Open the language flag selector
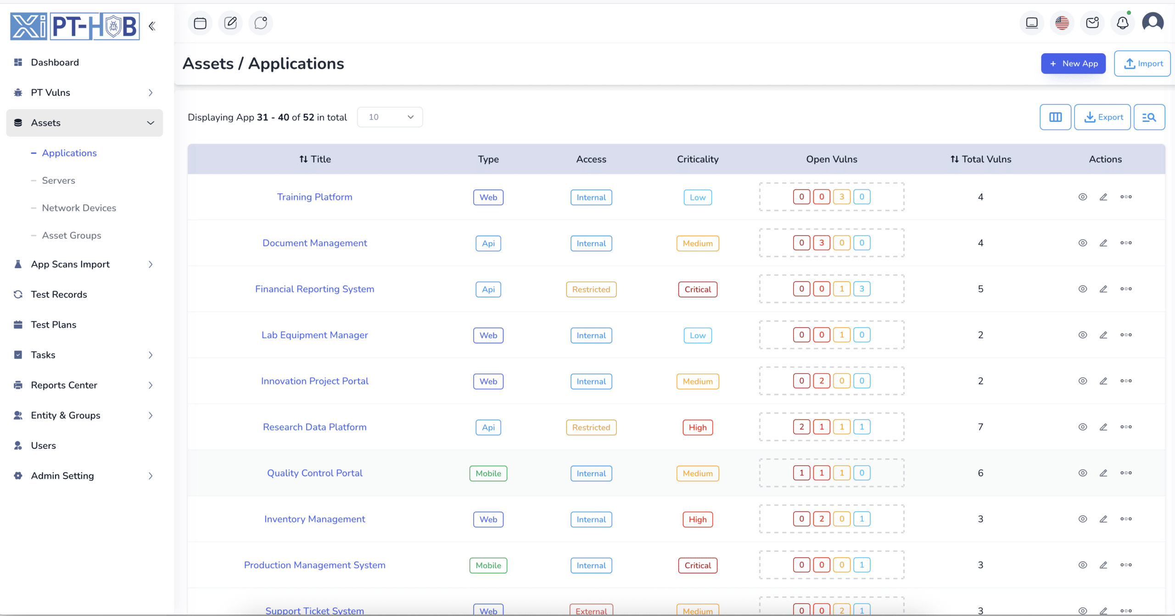 click(x=1062, y=23)
